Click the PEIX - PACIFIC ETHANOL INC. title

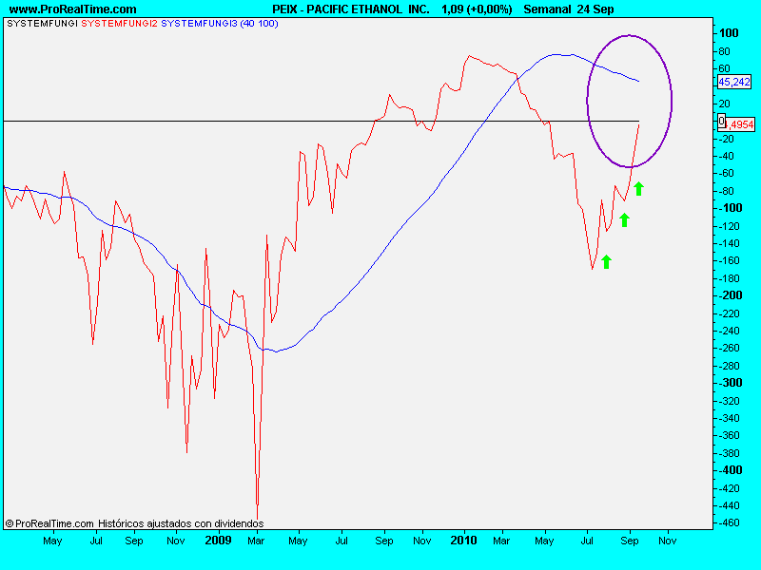(x=351, y=9)
